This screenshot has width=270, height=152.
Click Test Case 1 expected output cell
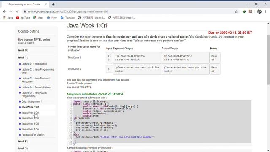[137, 58]
